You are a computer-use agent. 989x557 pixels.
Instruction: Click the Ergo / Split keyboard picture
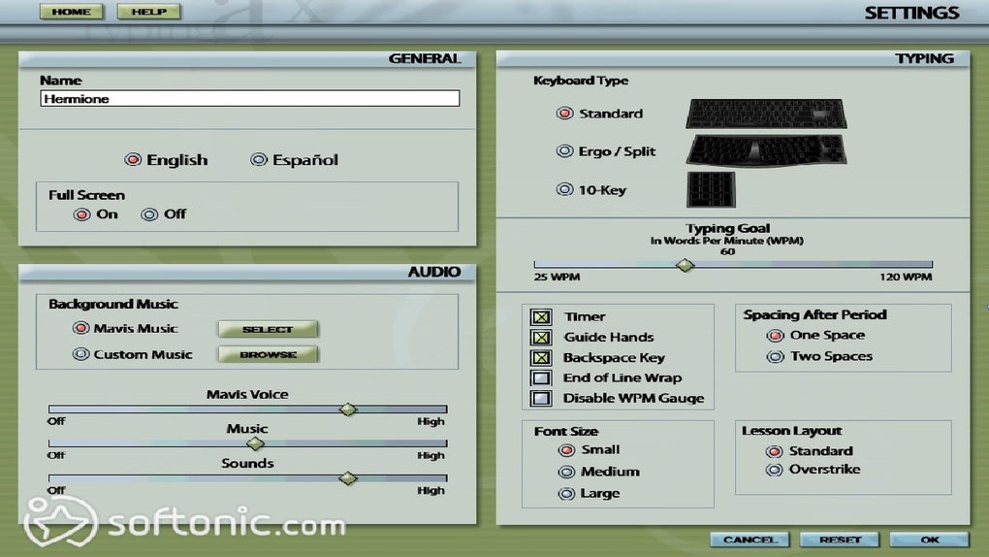click(766, 151)
